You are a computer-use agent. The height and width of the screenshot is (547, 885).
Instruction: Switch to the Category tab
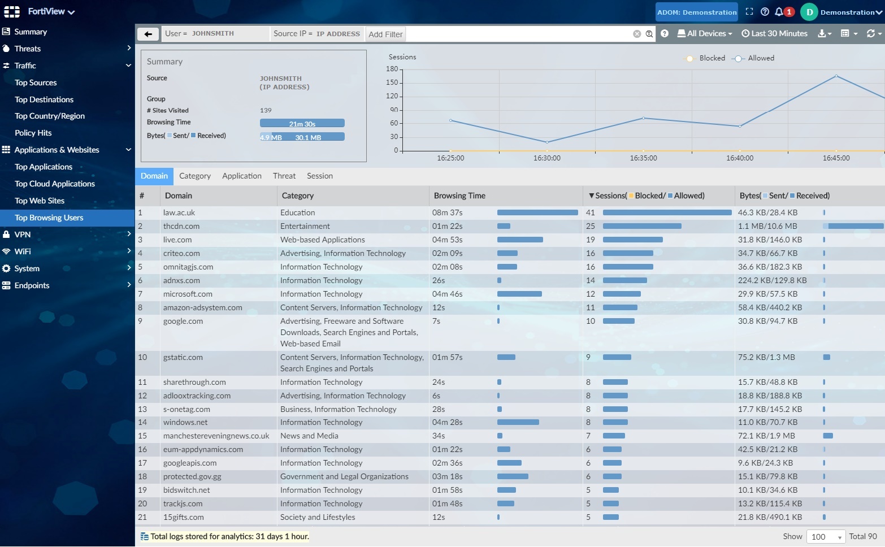195,176
